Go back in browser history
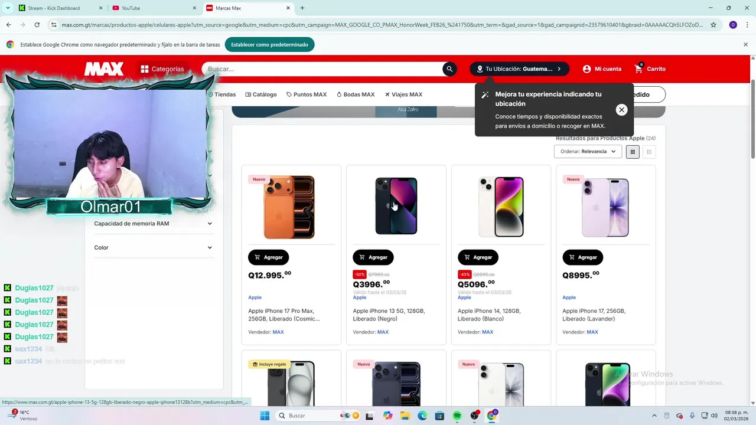The height and width of the screenshot is (425, 756). point(8,25)
